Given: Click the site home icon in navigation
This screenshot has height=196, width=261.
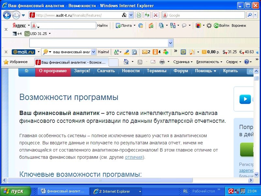Looking at the screenshot, I should (26, 71).
